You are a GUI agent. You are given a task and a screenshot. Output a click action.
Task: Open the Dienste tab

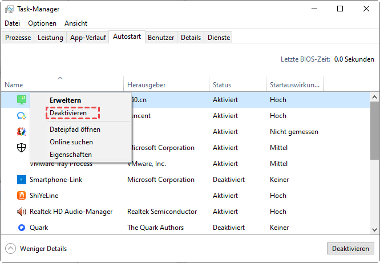219,38
